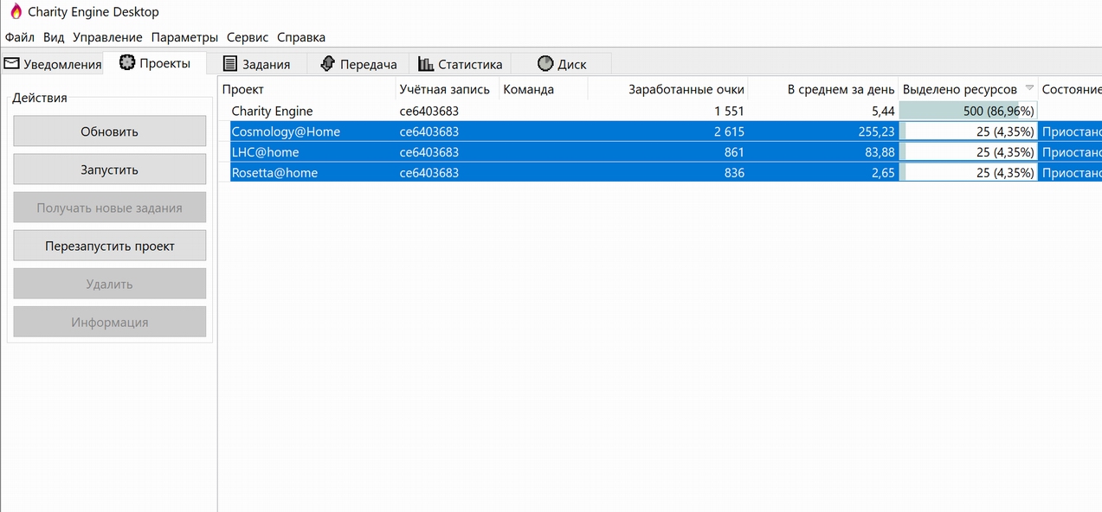Image resolution: width=1102 pixels, height=512 pixels.
Task: Switch to the Задания tab
Action: (256, 64)
